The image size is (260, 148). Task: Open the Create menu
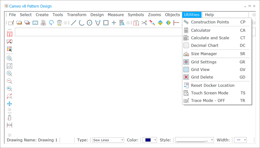[x=42, y=15]
